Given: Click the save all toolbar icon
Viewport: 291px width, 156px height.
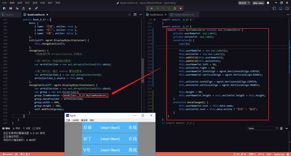Looking at the screenshot, I should pyautogui.click(x=17, y=8).
